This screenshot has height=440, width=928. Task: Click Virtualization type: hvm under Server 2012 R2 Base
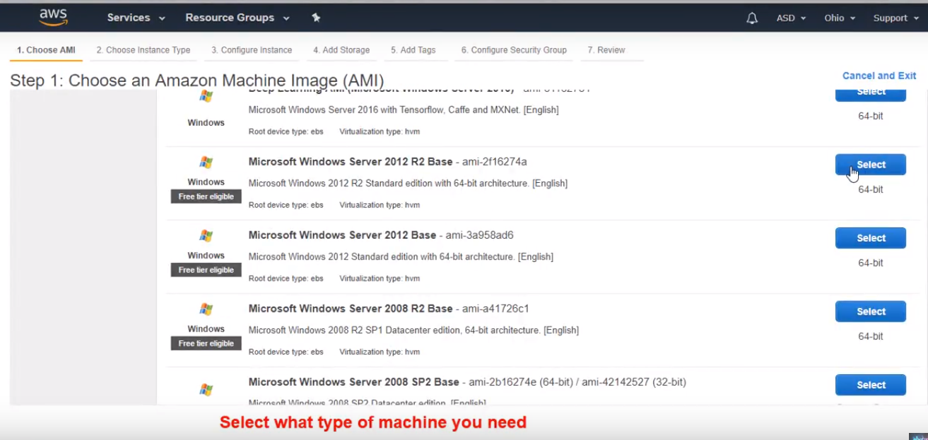pos(380,205)
